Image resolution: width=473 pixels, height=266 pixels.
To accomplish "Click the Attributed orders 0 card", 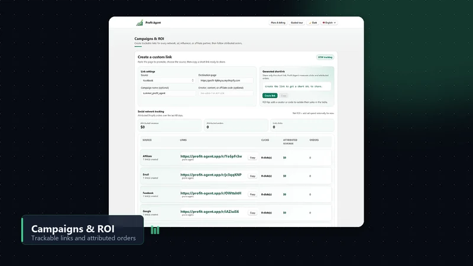I will coord(236,125).
